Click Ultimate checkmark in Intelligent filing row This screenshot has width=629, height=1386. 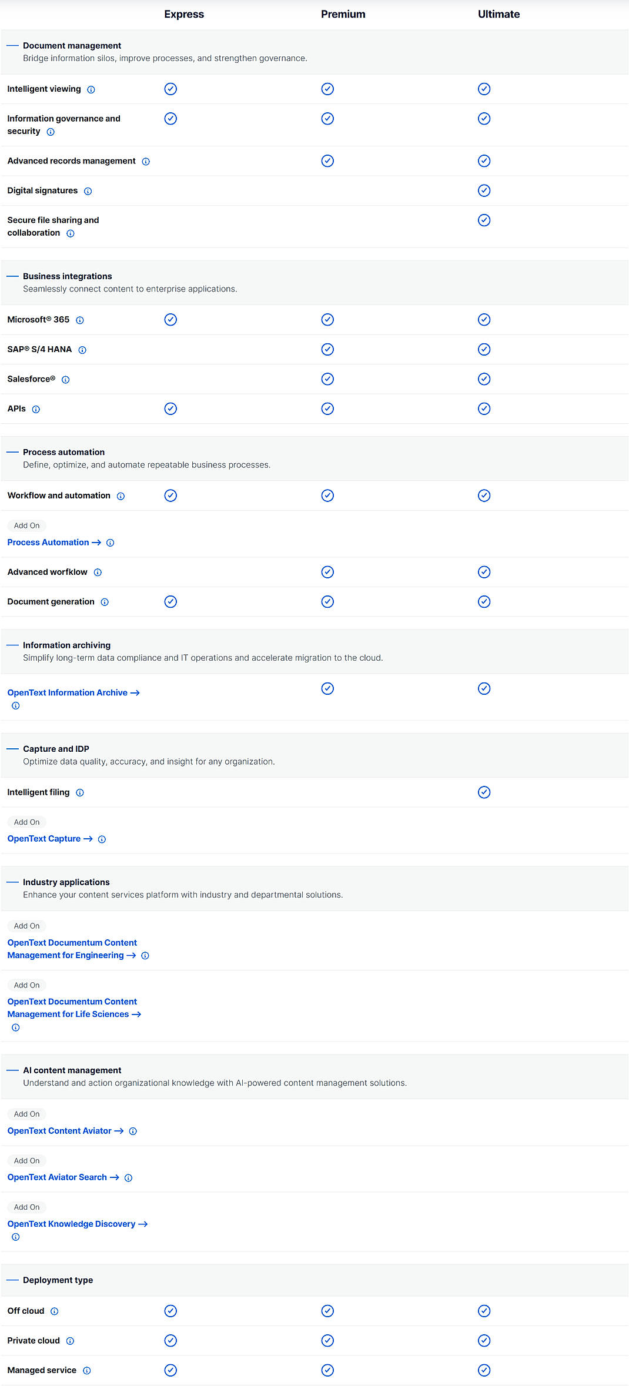pos(484,792)
